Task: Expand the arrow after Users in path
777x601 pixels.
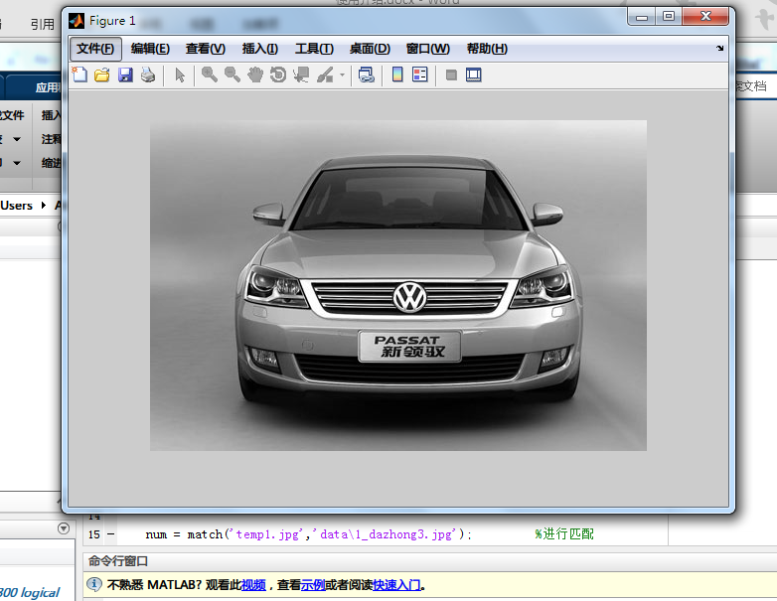Action: 44,205
